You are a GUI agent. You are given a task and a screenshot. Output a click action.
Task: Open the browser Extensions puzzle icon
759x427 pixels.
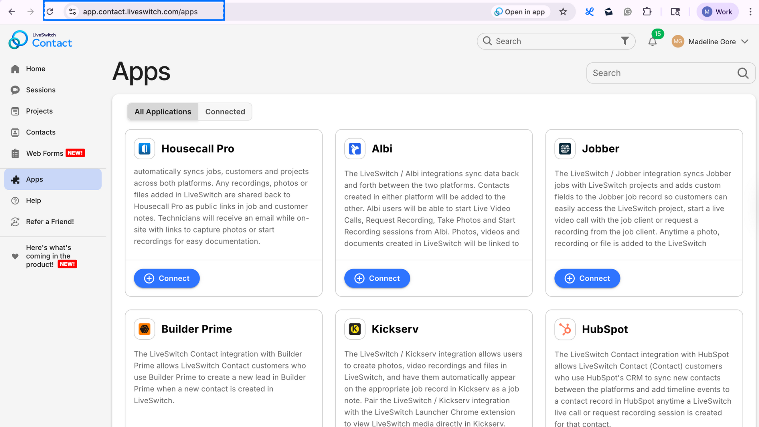click(x=647, y=12)
